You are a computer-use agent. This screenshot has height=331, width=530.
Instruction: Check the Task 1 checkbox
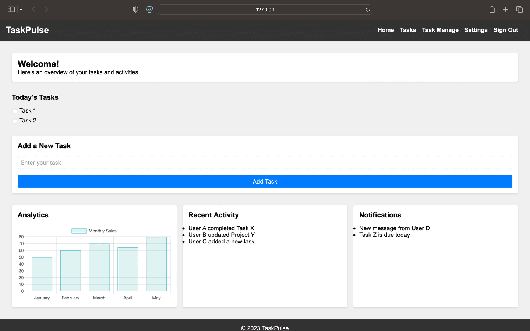point(15,111)
